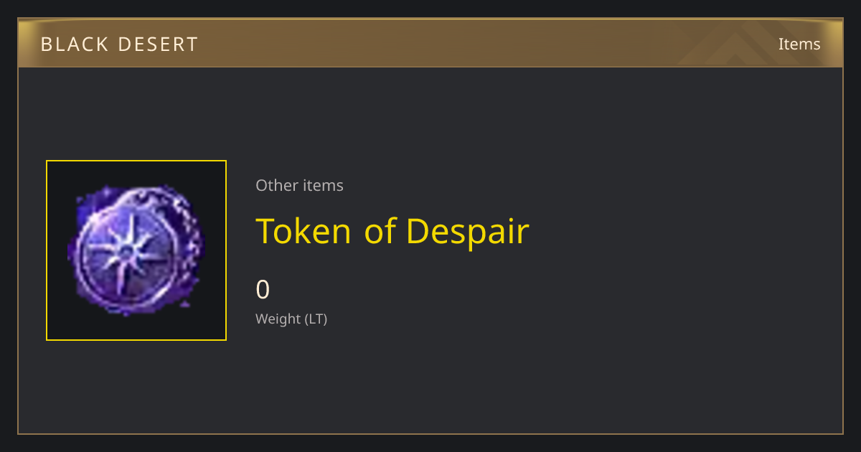Select the word Despair in the title

coord(467,232)
